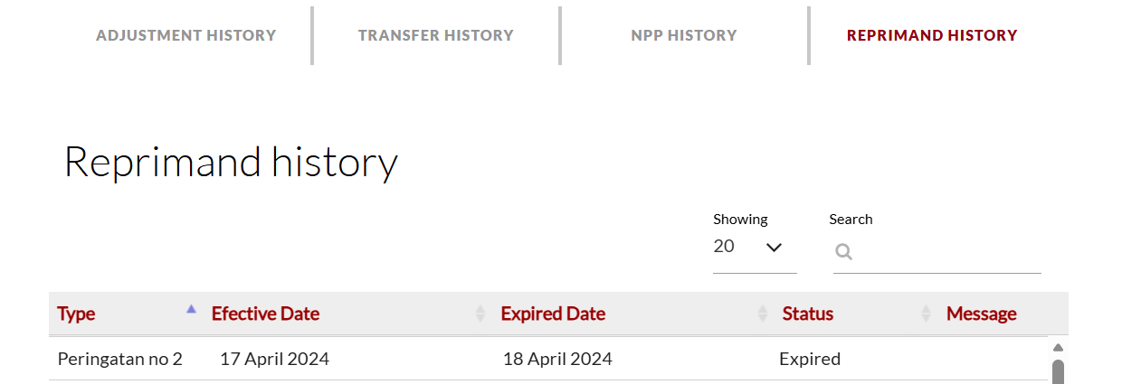Viewport: 1122px width, 384px height.
Task: Click the scrollbar up arrow
Action: (x=1058, y=347)
